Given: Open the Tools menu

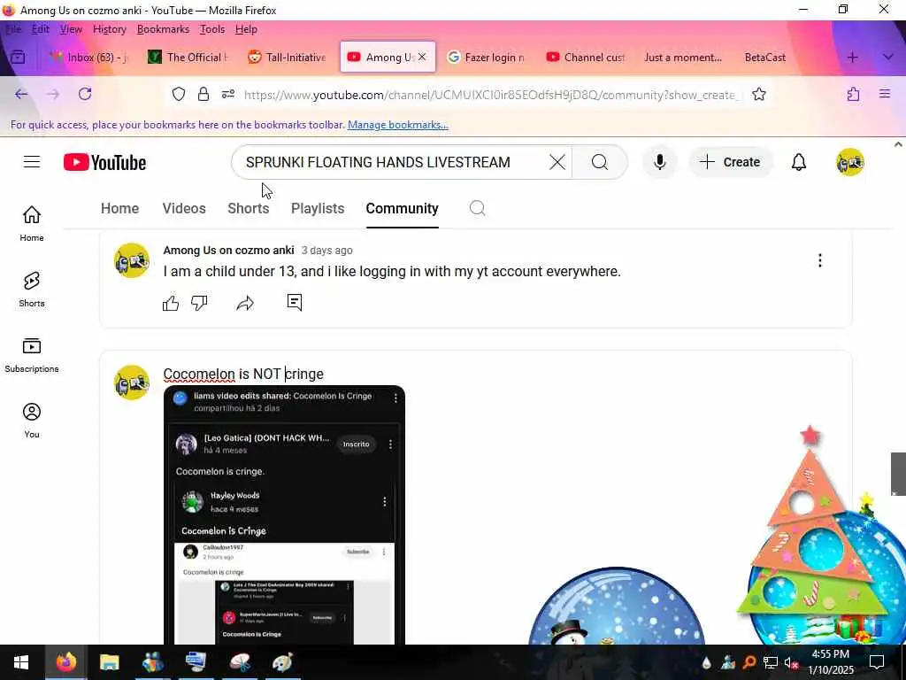Looking at the screenshot, I should point(212,29).
